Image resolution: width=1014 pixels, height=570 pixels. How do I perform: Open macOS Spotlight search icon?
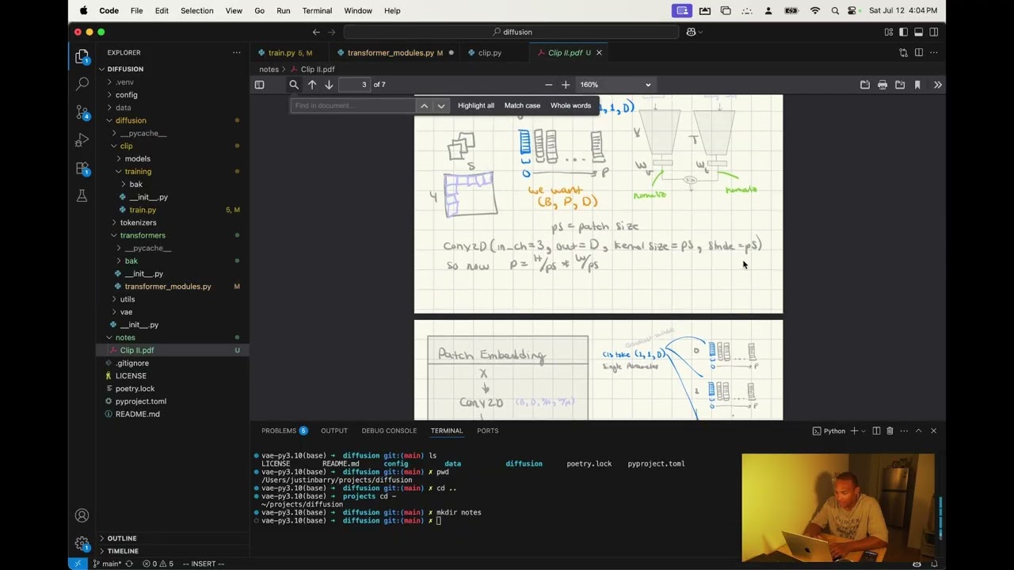pos(835,10)
